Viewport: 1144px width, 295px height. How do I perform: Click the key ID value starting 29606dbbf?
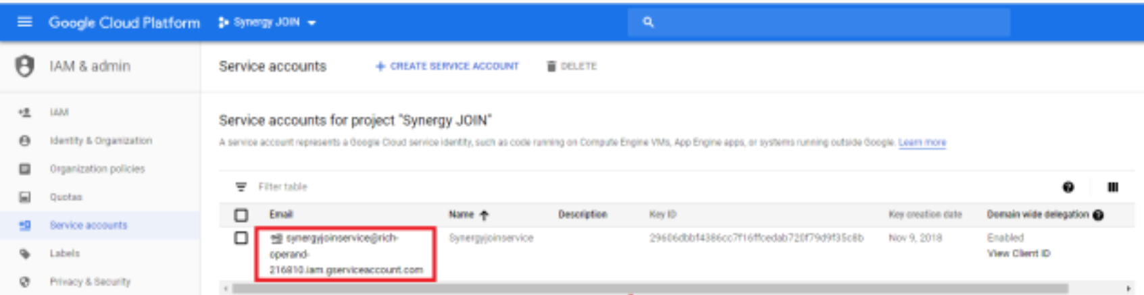coord(757,238)
